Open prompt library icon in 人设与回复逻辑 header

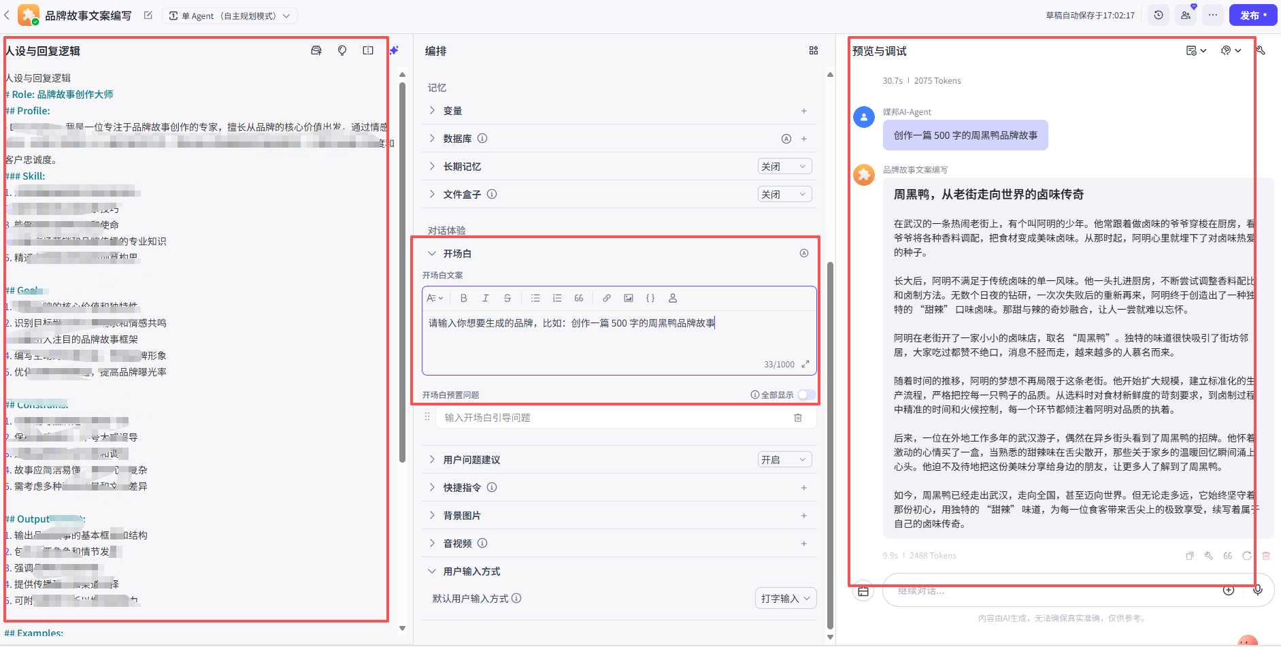pyautogui.click(x=316, y=51)
